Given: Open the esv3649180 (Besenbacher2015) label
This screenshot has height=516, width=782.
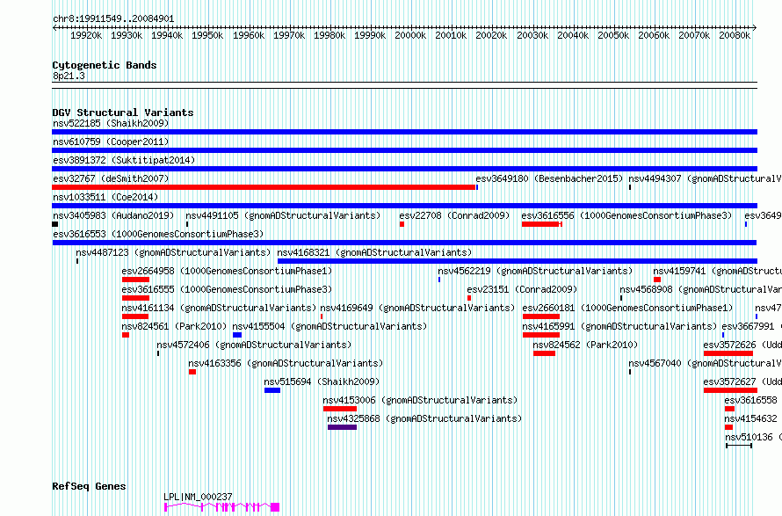Looking at the screenshot, I should tap(549, 178).
